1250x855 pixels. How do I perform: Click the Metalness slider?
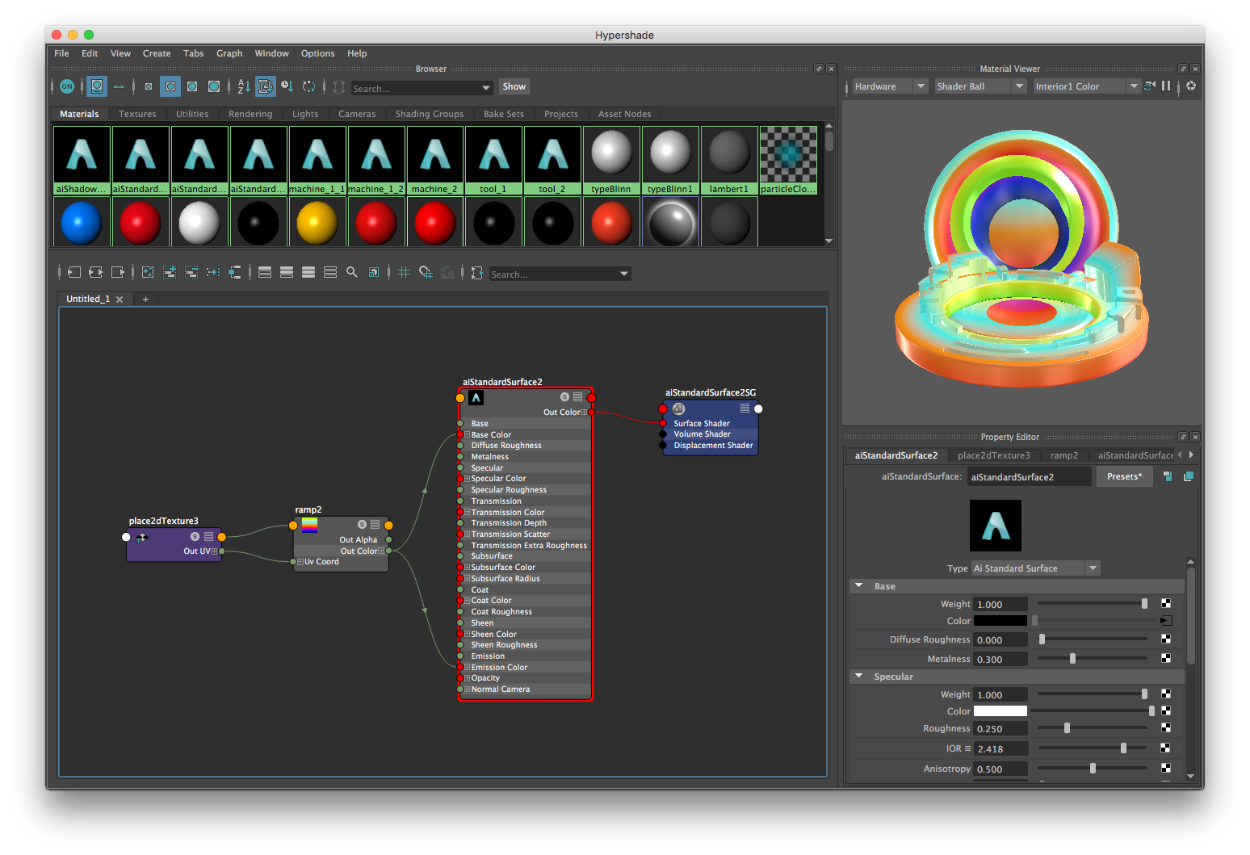1092,659
